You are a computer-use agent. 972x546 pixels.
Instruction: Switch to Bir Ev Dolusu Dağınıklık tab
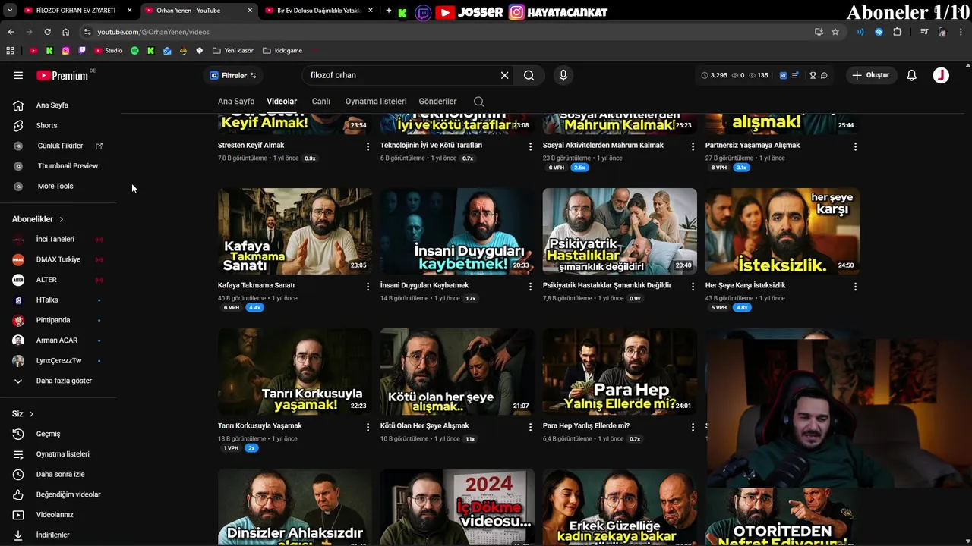pos(318,11)
